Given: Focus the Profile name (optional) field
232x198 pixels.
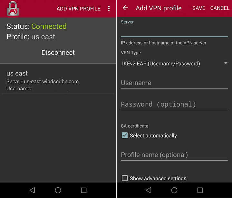Looking at the screenshot, I should (174, 155).
